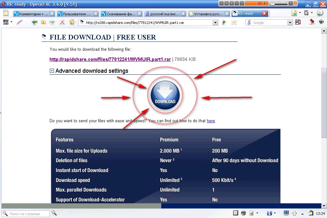Screen dimensions: 327x218
Task: Open dropdown next to trash icon
Action: [x=312, y=13]
